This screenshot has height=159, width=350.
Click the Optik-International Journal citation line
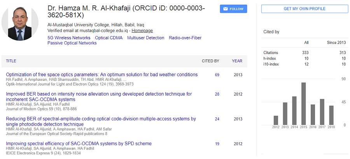[70, 84]
